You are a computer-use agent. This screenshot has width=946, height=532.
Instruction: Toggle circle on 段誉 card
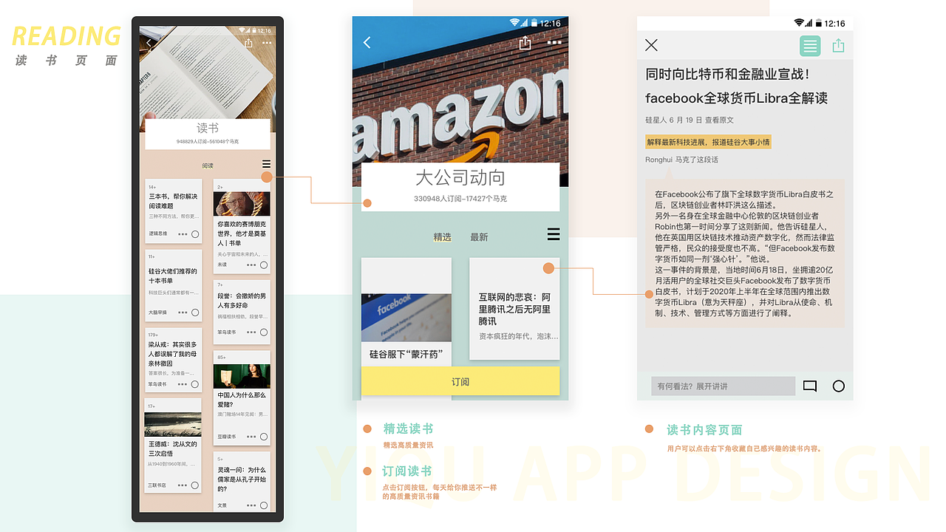tap(264, 332)
